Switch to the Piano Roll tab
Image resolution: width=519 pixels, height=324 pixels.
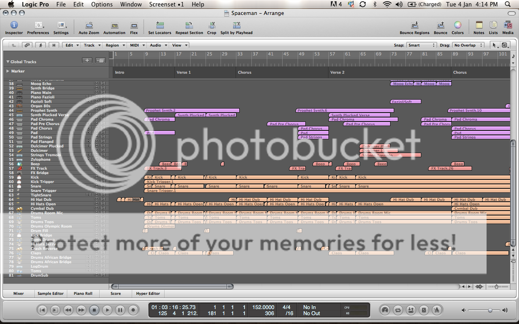pyautogui.click(x=83, y=294)
